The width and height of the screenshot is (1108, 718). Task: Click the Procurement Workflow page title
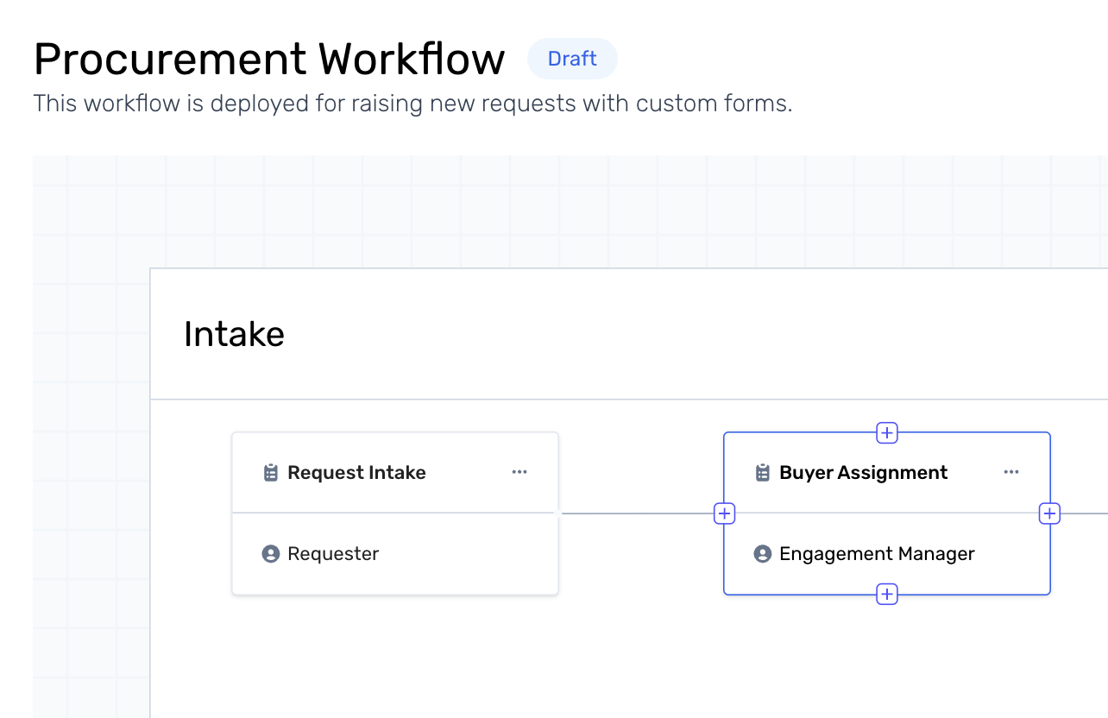[x=269, y=60]
